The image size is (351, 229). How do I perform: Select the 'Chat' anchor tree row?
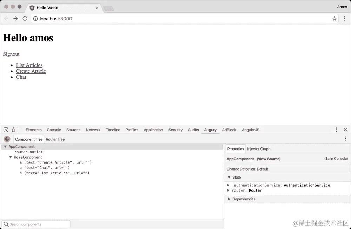(x=112, y=168)
